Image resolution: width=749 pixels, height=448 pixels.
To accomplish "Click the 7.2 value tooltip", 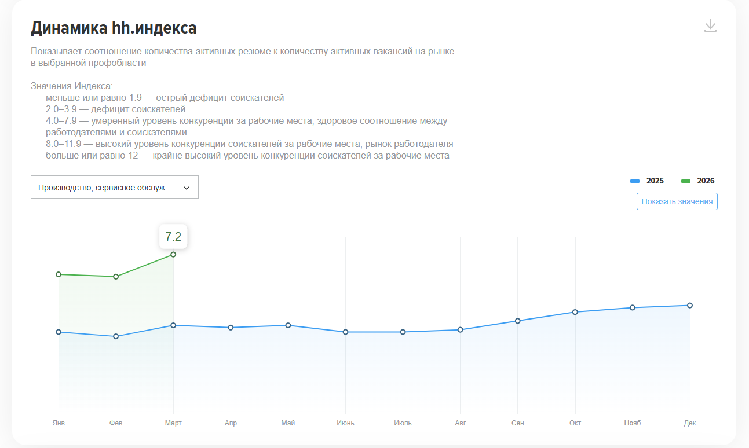I will coord(173,236).
